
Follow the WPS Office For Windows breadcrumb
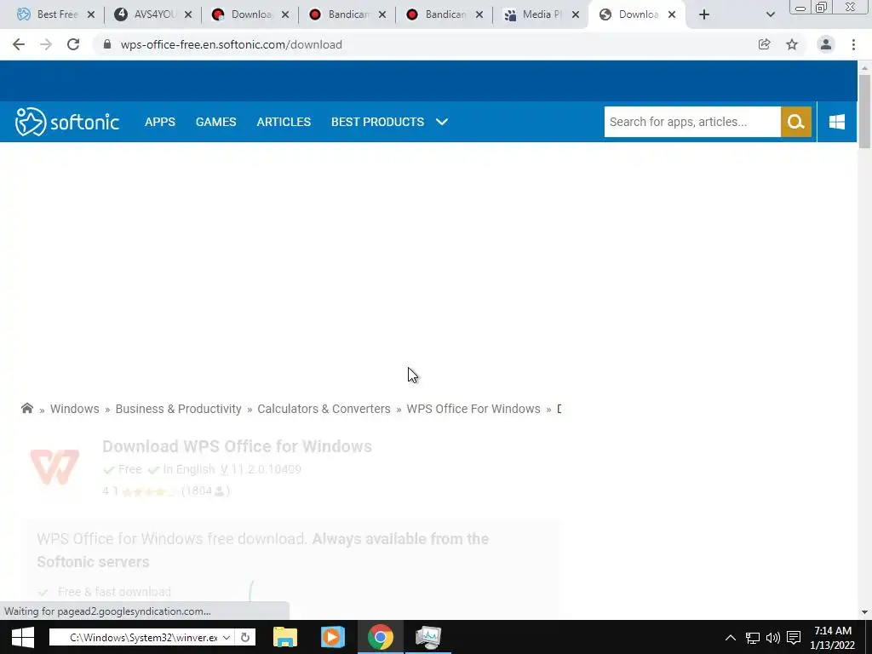[x=473, y=409]
